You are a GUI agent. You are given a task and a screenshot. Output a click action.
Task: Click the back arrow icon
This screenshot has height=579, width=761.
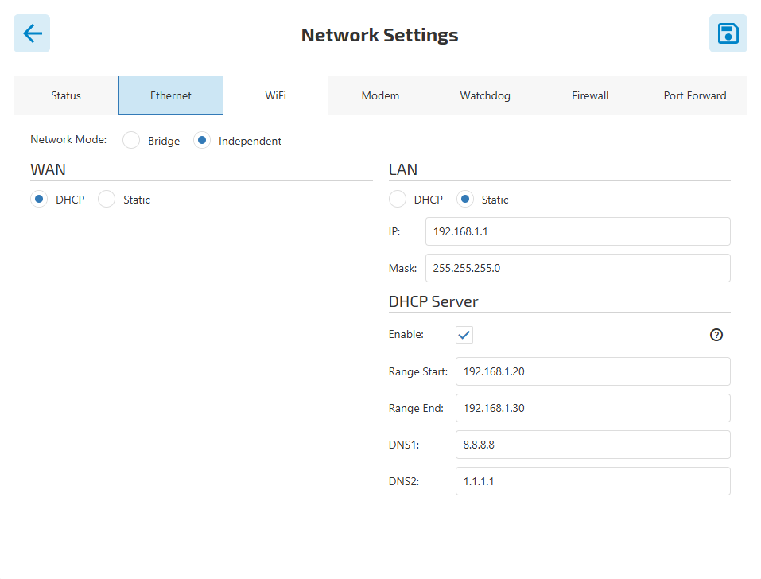32,33
